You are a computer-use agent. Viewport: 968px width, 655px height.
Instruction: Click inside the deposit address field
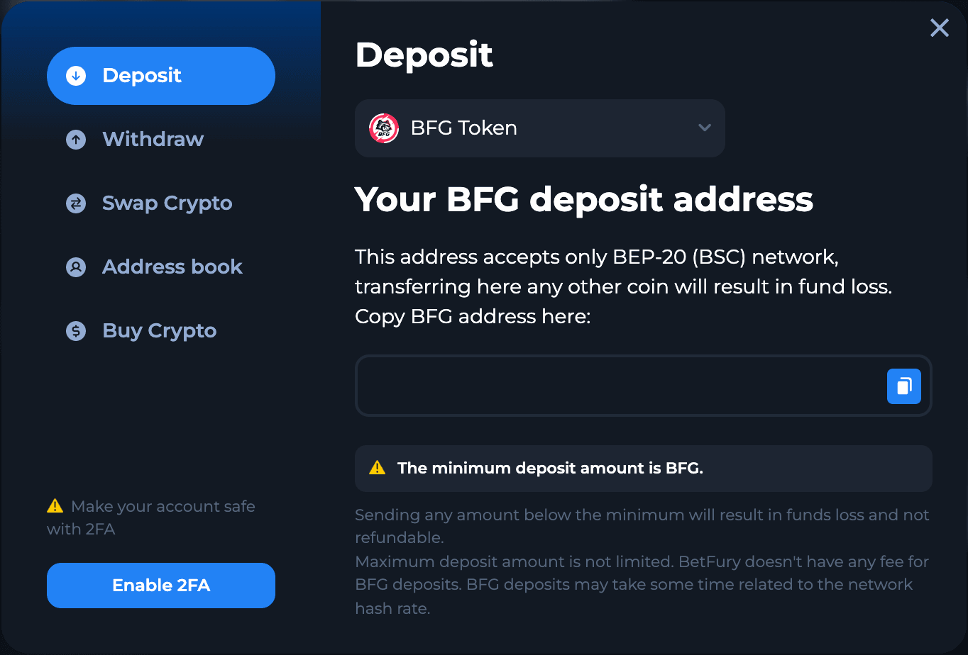(617, 386)
